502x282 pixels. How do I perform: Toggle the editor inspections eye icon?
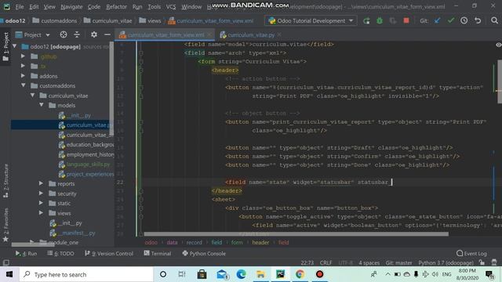coord(498,45)
